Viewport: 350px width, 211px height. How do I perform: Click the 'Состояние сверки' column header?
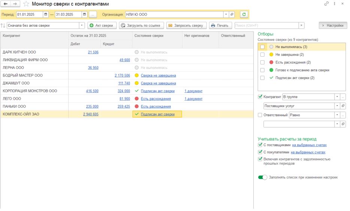(x=147, y=36)
